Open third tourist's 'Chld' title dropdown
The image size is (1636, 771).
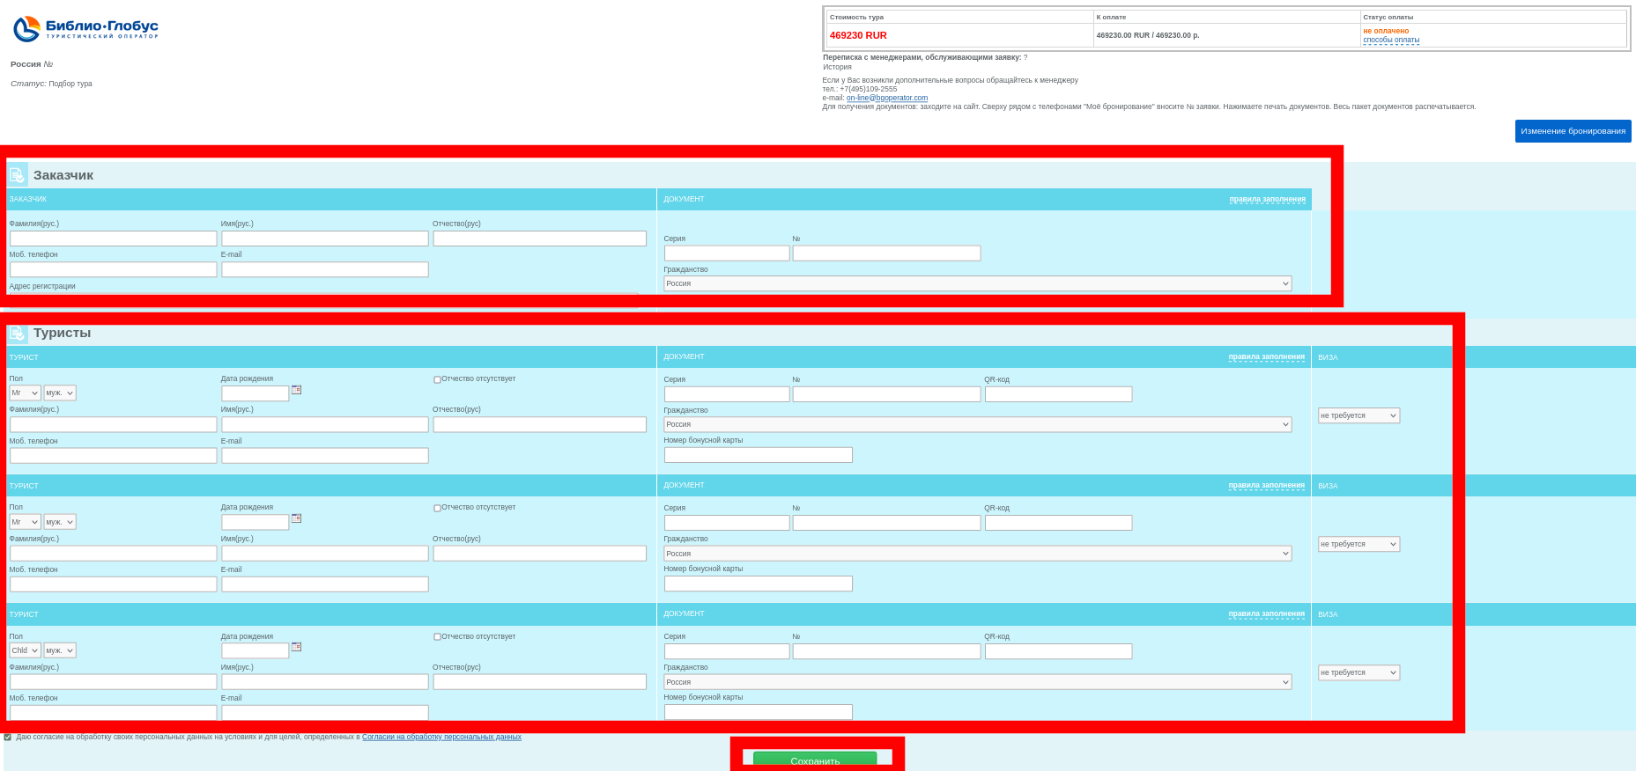click(x=25, y=650)
